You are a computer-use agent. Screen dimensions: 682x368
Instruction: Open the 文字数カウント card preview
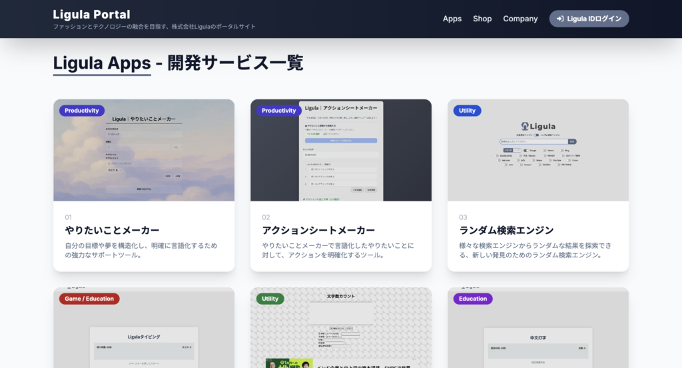point(341,333)
